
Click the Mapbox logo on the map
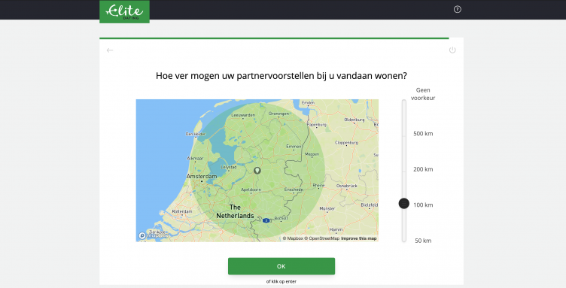[x=153, y=235]
